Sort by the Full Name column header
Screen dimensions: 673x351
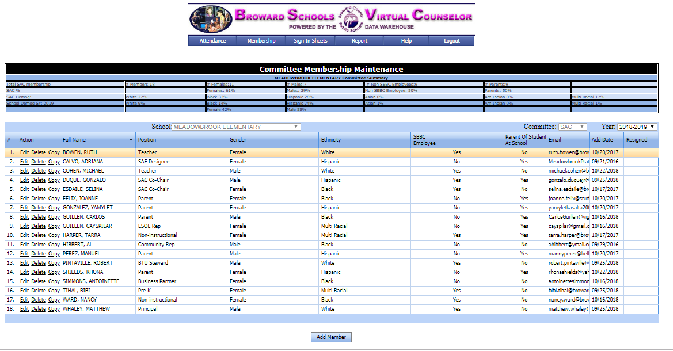(98, 139)
